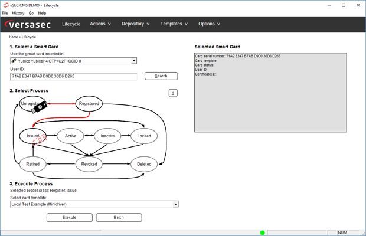Select the Retired state node
This screenshot has height=236, width=366.
33,164
